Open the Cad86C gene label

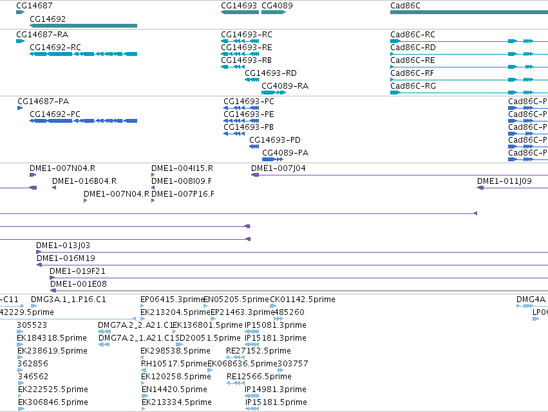click(x=406, y=6)
